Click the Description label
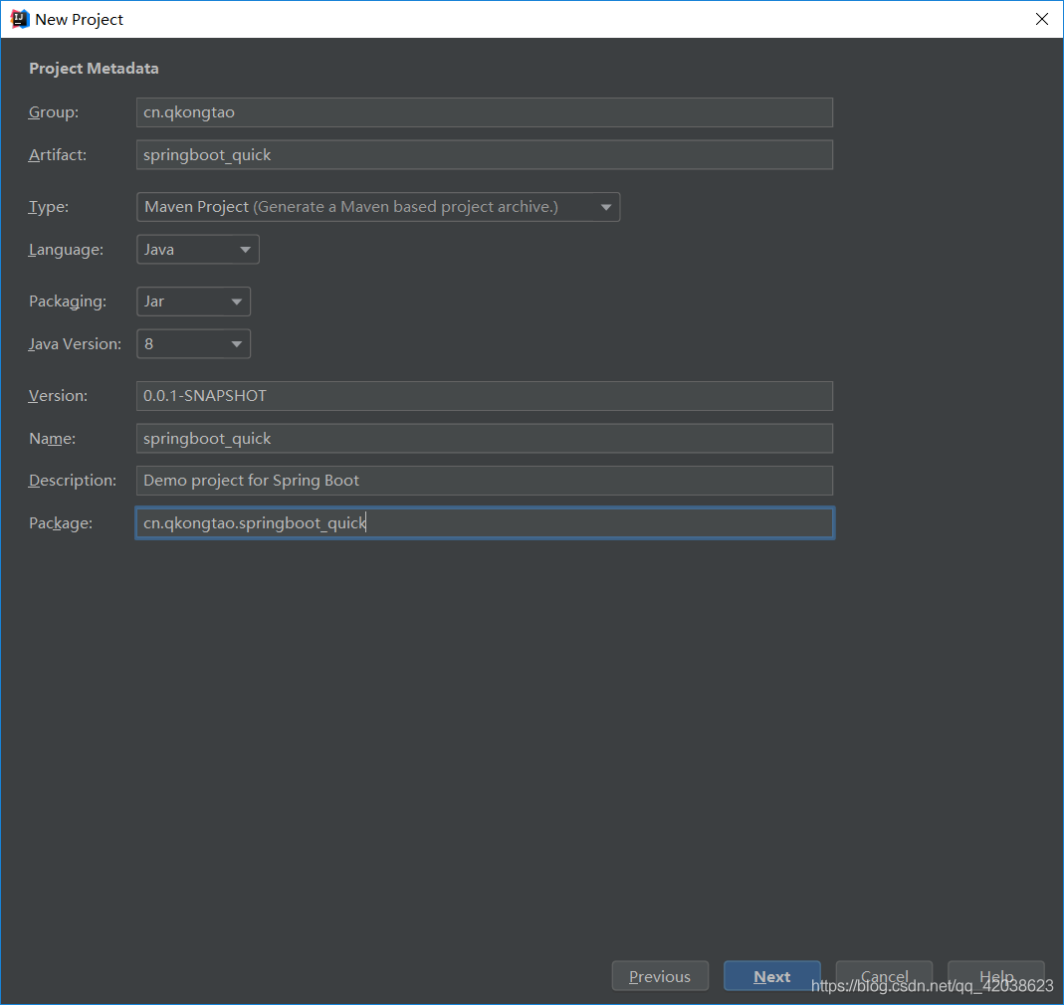This screenshot has width=1064, height=1005. (72, 481)
